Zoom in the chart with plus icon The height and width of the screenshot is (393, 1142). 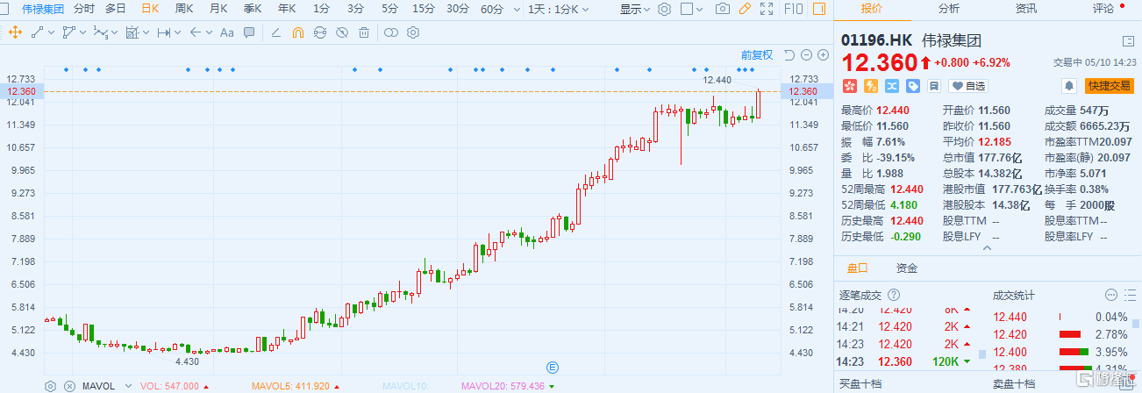coord(823,55)
